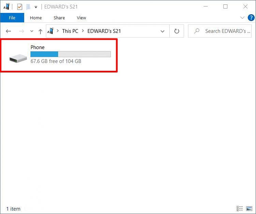
Task: Click the Properties quick access icon
Action: coord(20,7)
